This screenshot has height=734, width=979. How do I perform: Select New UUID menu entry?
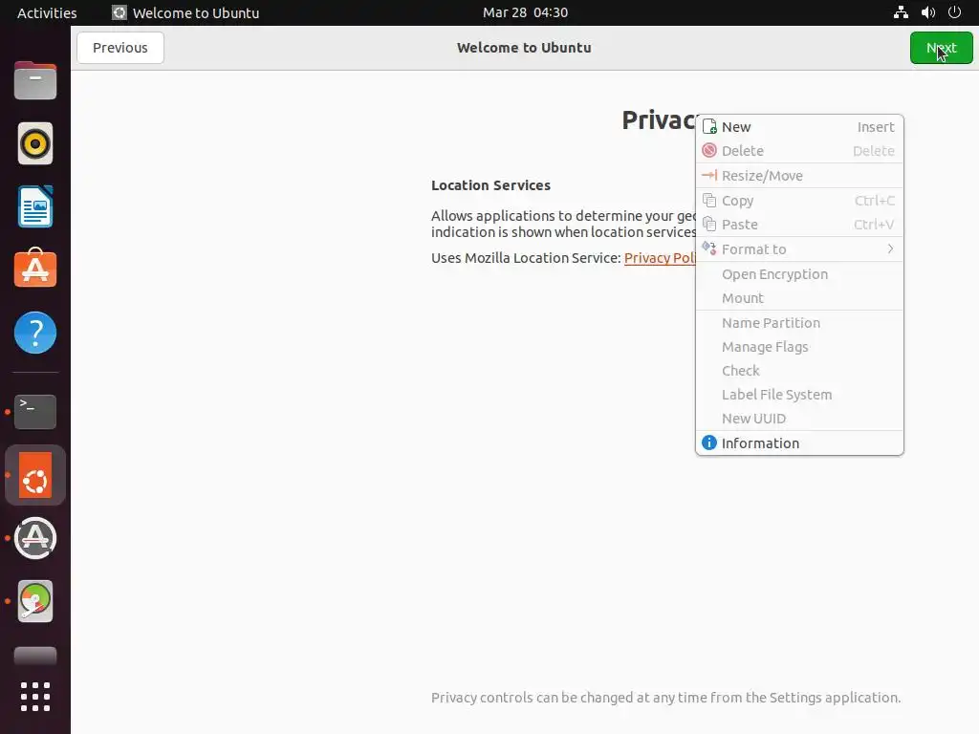tap(799, 419)
